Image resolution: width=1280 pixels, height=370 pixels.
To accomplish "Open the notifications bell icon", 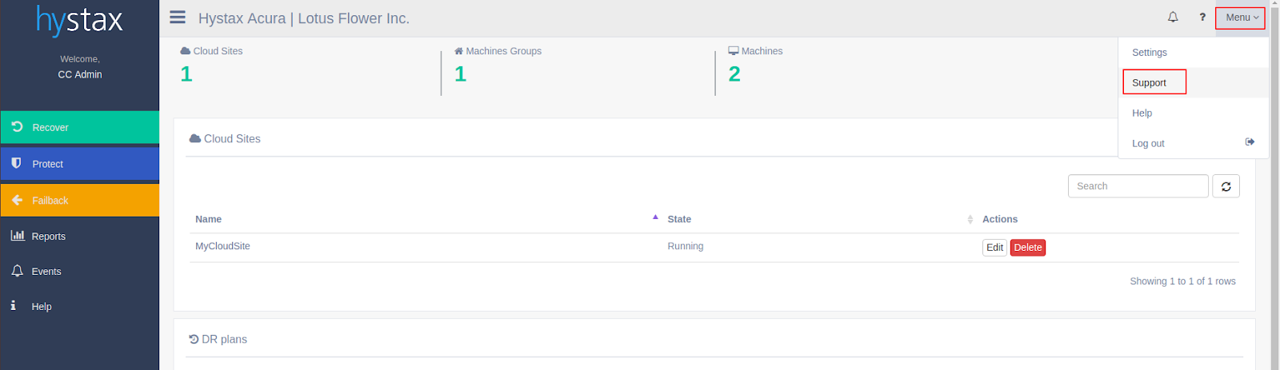I will [1173, 17].
